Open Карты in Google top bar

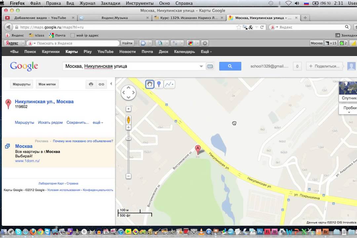pos(71,52)
